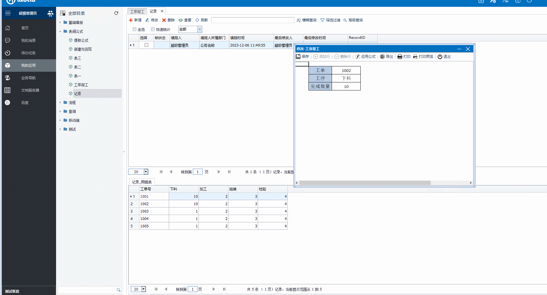Switch to the 工序报工 tab
547x295 pixels.
click(137, 12)
